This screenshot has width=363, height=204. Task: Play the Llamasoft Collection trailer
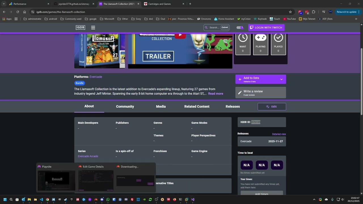pyautogui.click(x=180, y=35)
